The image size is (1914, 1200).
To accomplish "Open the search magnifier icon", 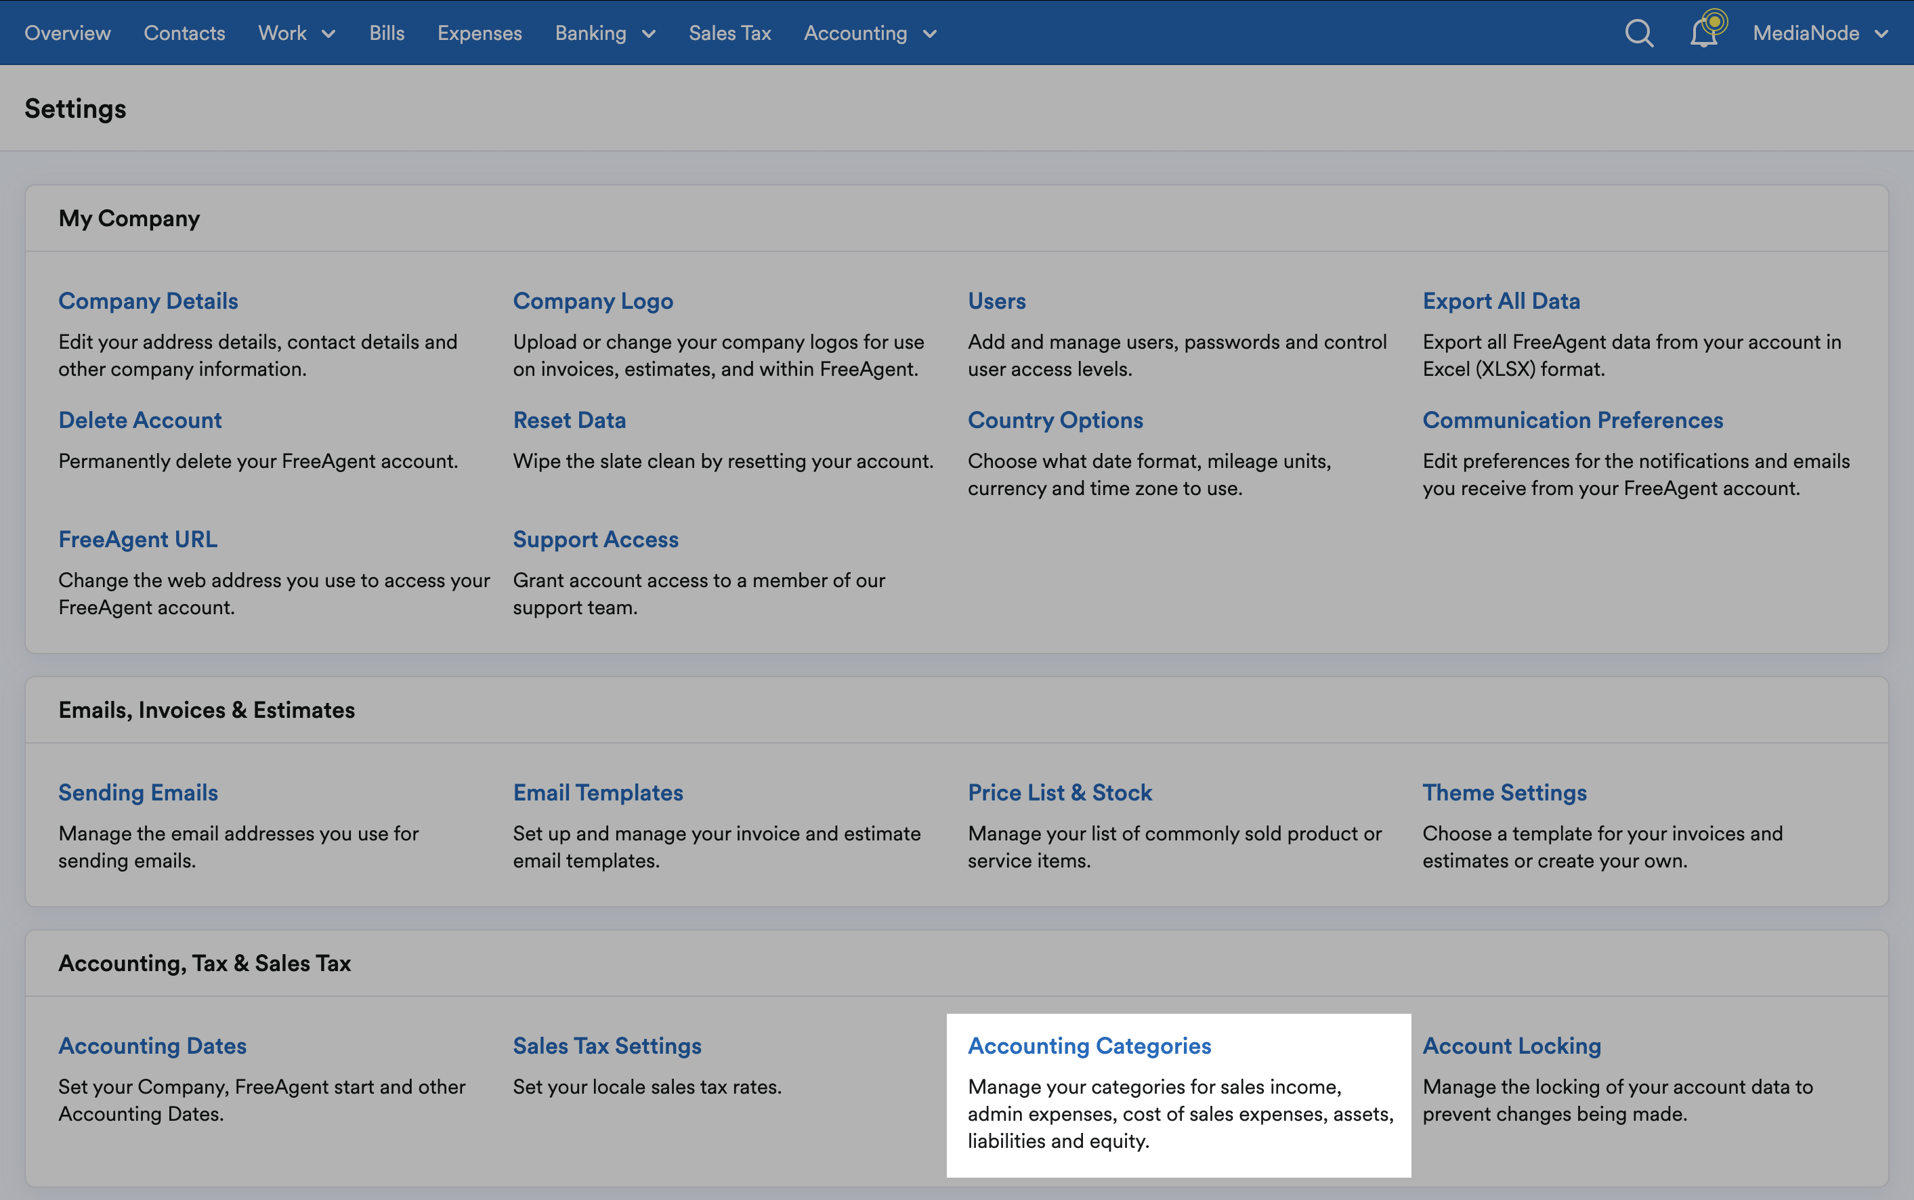I will click(1638, 33).
